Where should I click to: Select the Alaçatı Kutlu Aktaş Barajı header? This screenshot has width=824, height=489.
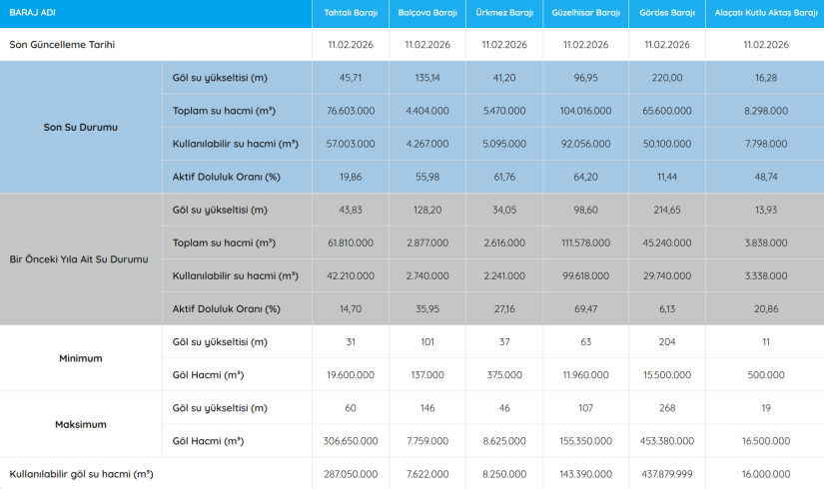766,13
